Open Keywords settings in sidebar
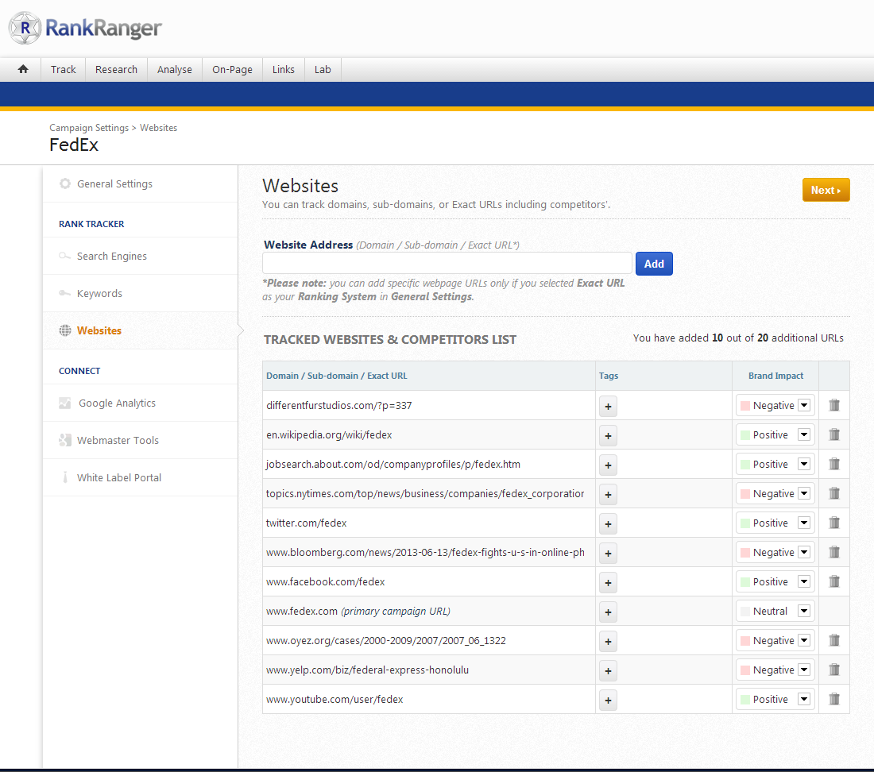The image size is (874, 772). [x=99, y=293]
